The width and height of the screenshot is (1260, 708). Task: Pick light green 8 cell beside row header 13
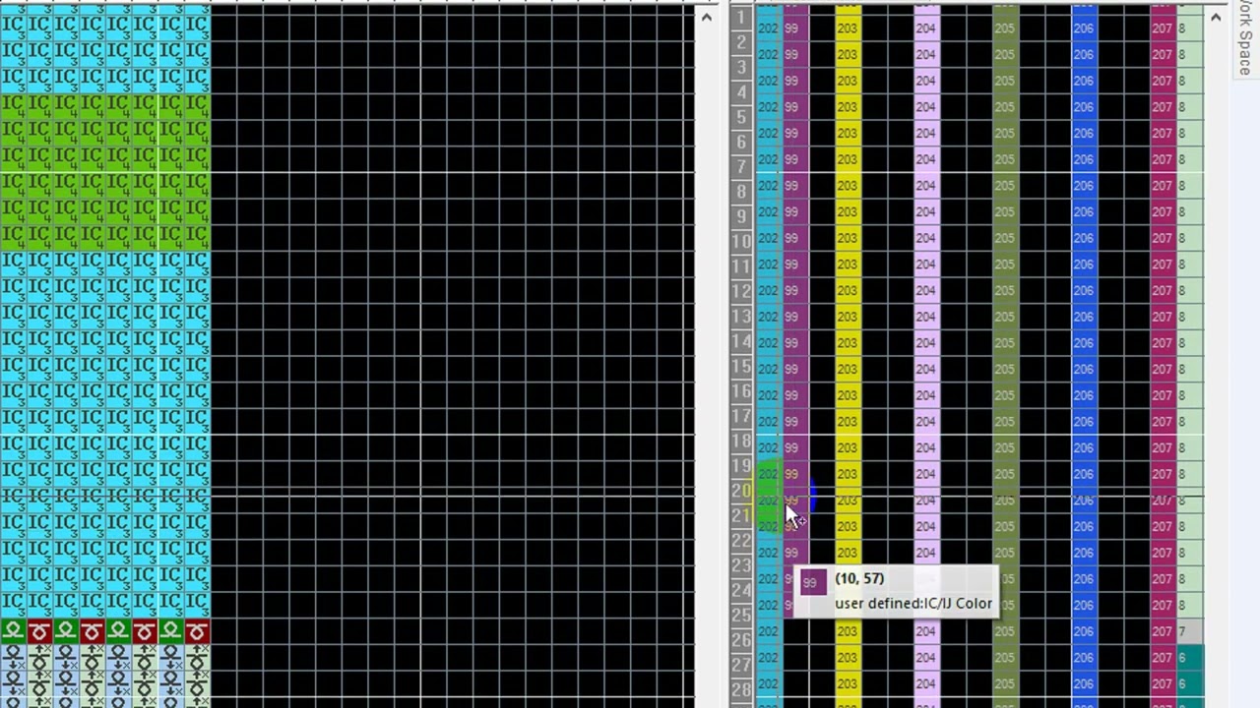tap(1189, 317)
